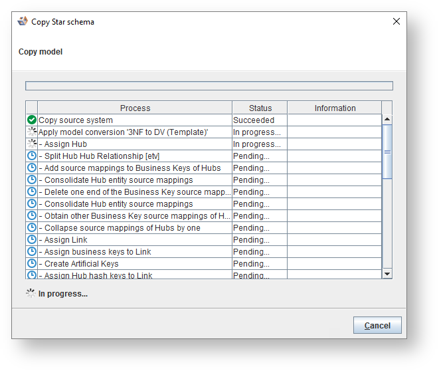
Task: Click the spinner icon next to Assign Hub
Action: [31, 144]
